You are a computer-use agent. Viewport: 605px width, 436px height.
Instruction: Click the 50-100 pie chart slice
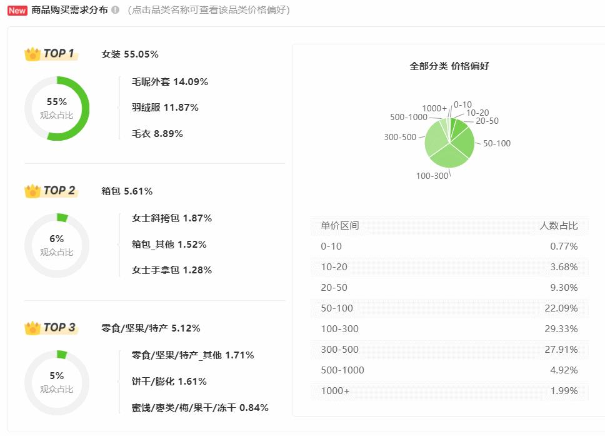(x=463, y=141)
